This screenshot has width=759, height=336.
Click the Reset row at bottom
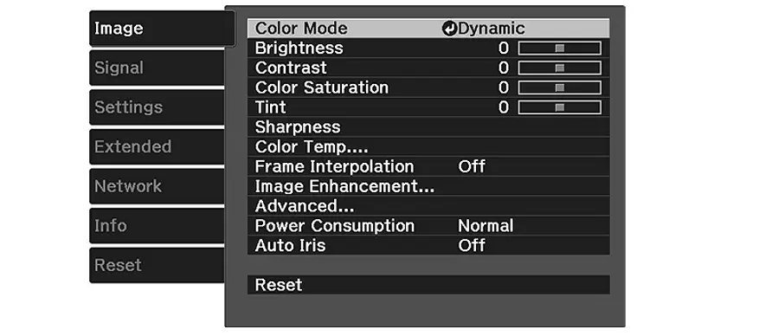point(428,285)
